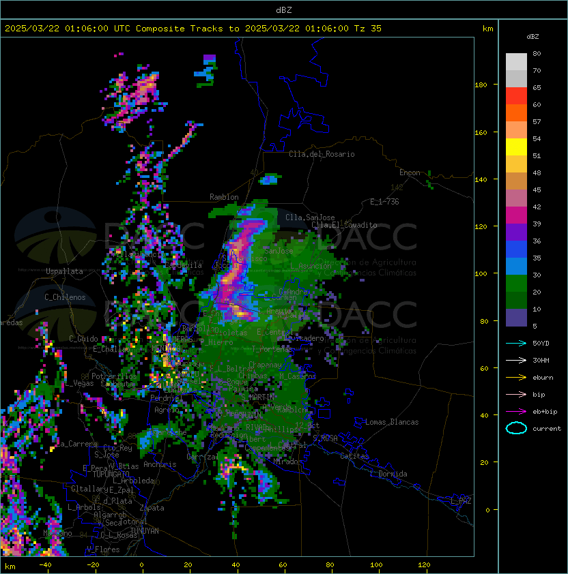Screen dimensions: 568x574
Task: Click the 'M_Caseros' map label
Action: click(298, 376)
